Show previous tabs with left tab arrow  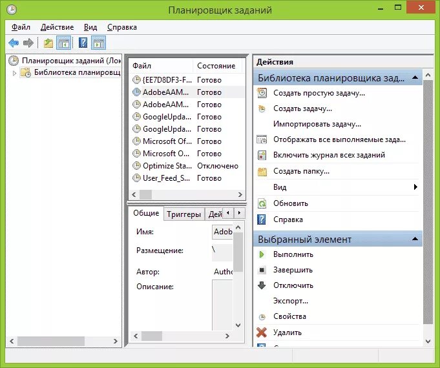pyautogui.click(x=228, y=213)
